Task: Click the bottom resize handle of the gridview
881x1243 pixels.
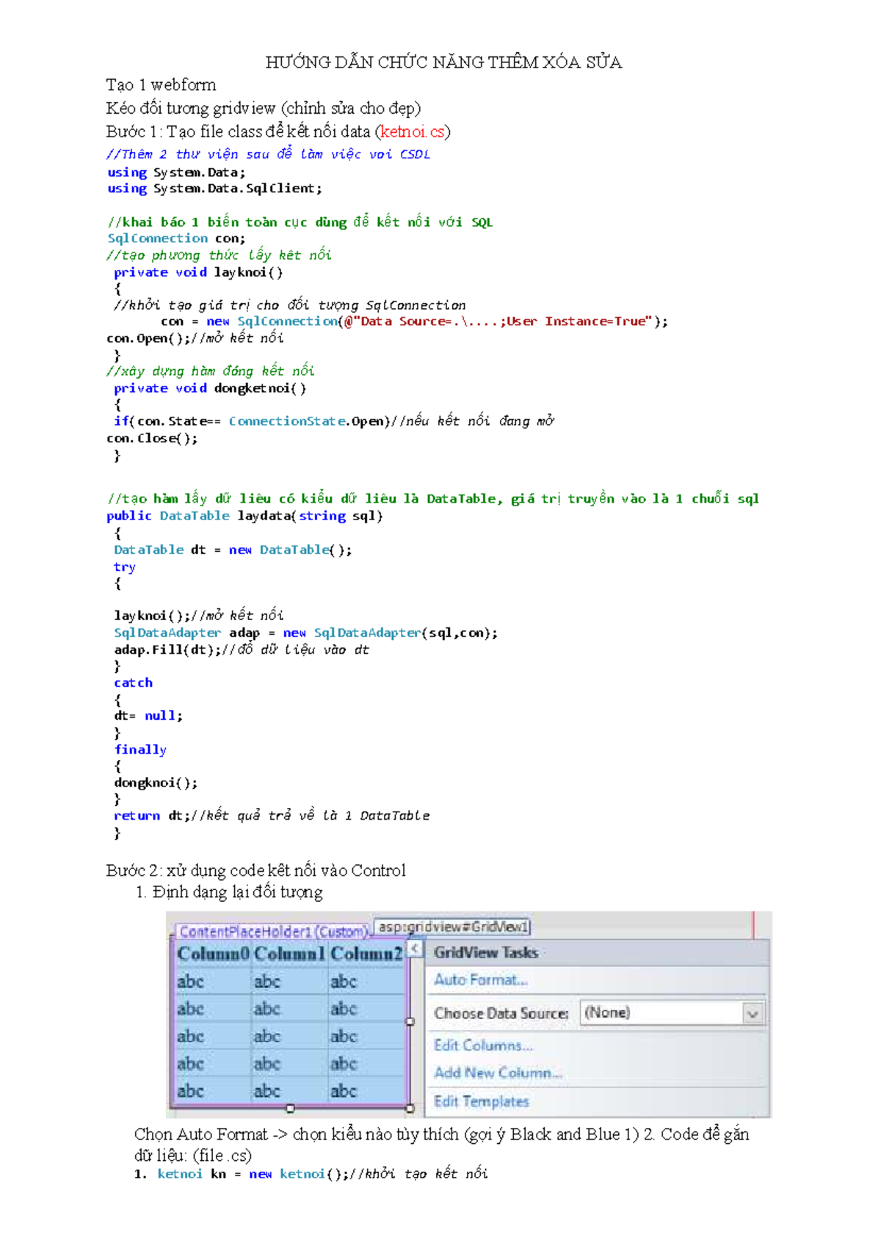Action: (x=290, y=1108)
